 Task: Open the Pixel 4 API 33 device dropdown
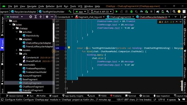click(101, 12)
